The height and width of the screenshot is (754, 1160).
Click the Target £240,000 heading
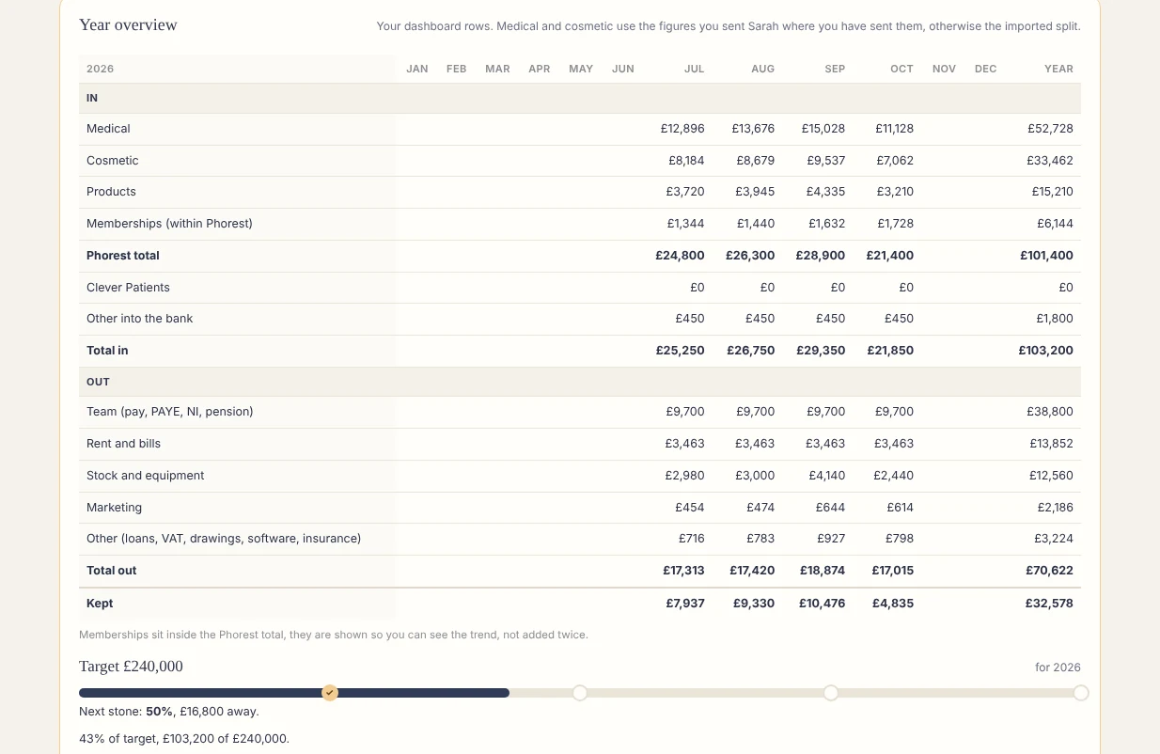tap(131, 667)
